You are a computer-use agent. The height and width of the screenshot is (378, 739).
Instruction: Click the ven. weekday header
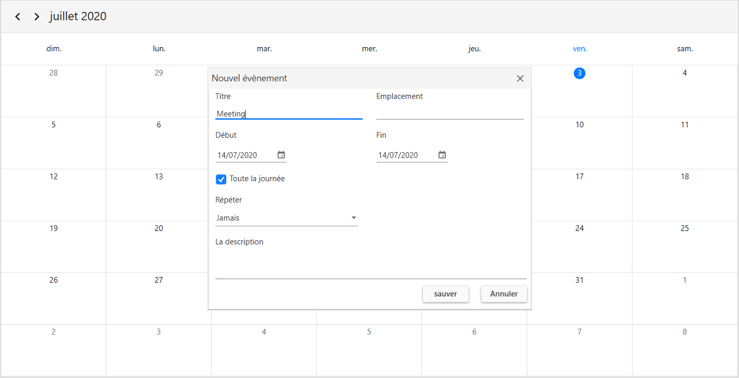pyautogui.click(x=580, y=49)
